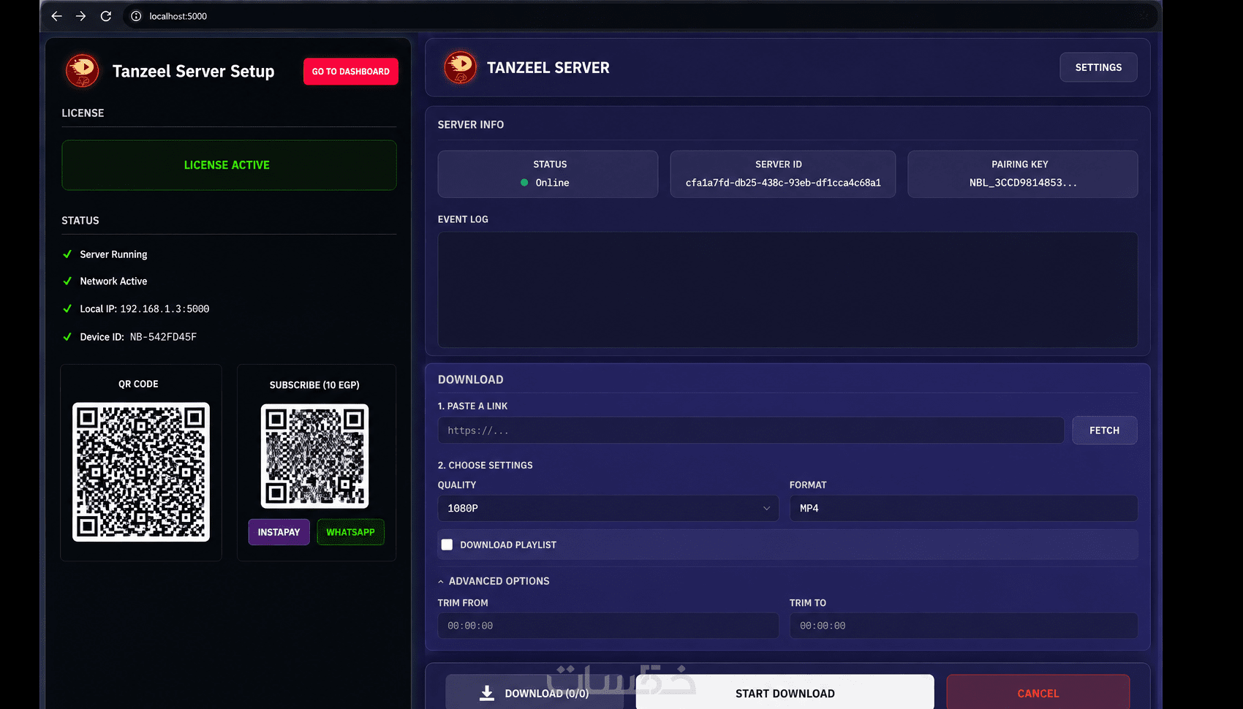The image size is (1243, 709).
Task: Click inside the Event Log area
Action: (787, 289)
